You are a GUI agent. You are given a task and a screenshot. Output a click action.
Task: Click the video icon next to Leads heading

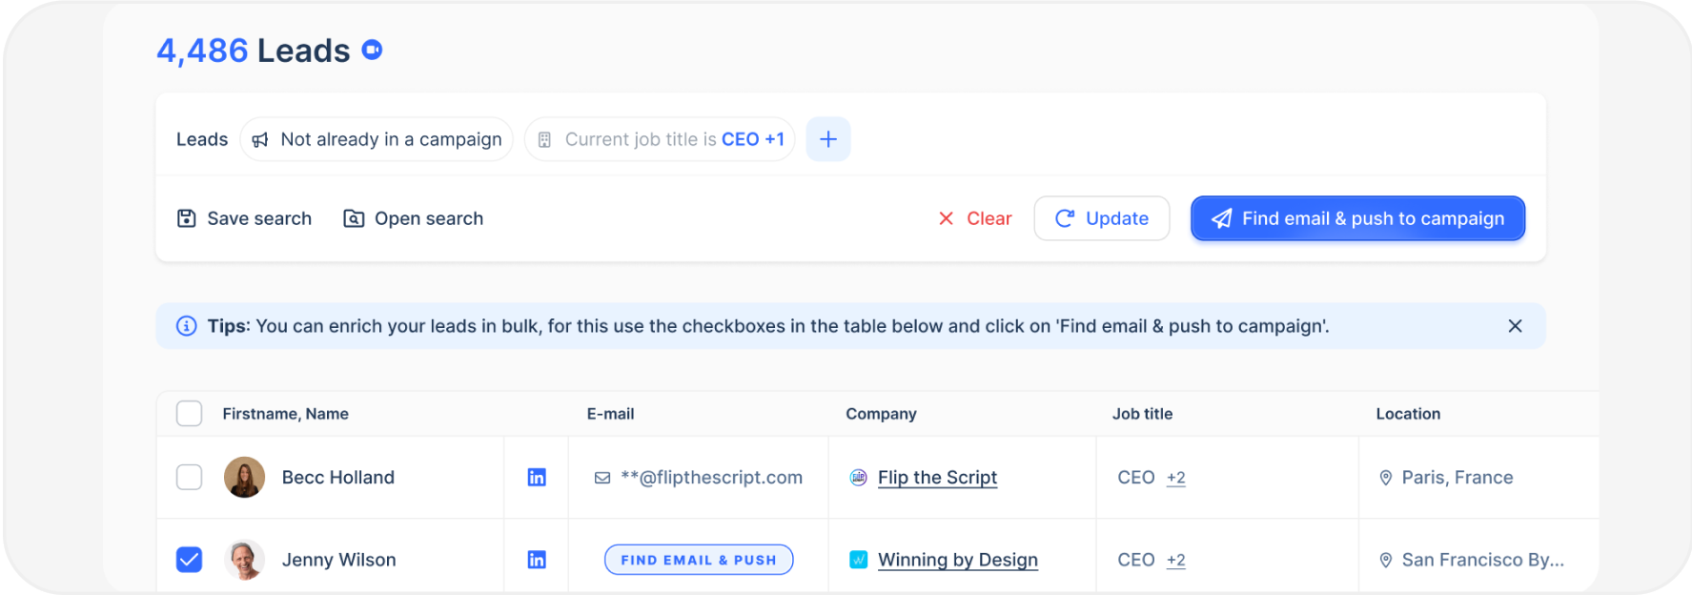(372, 50)
